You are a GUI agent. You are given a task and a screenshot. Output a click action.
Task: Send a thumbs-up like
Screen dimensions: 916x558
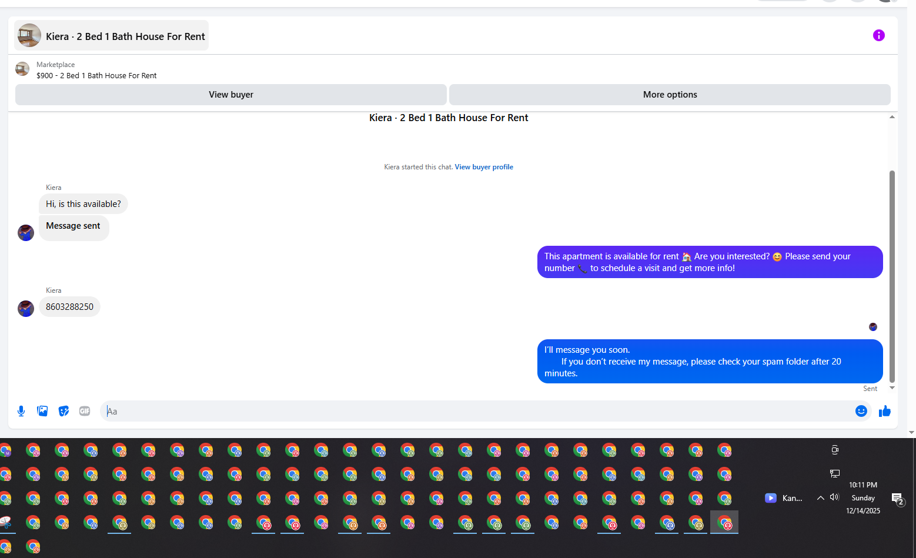[885, 411]
